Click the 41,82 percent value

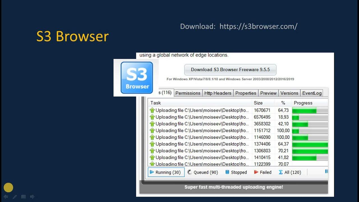tap(283, 157)
